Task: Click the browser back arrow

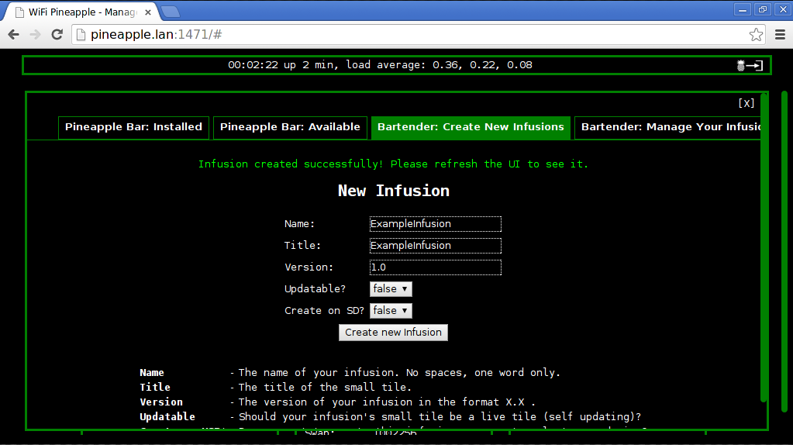Action: pyautogui.click(x=13, y=34)
